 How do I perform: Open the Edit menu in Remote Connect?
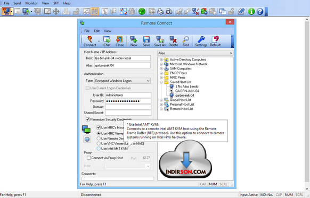point(97,31)
